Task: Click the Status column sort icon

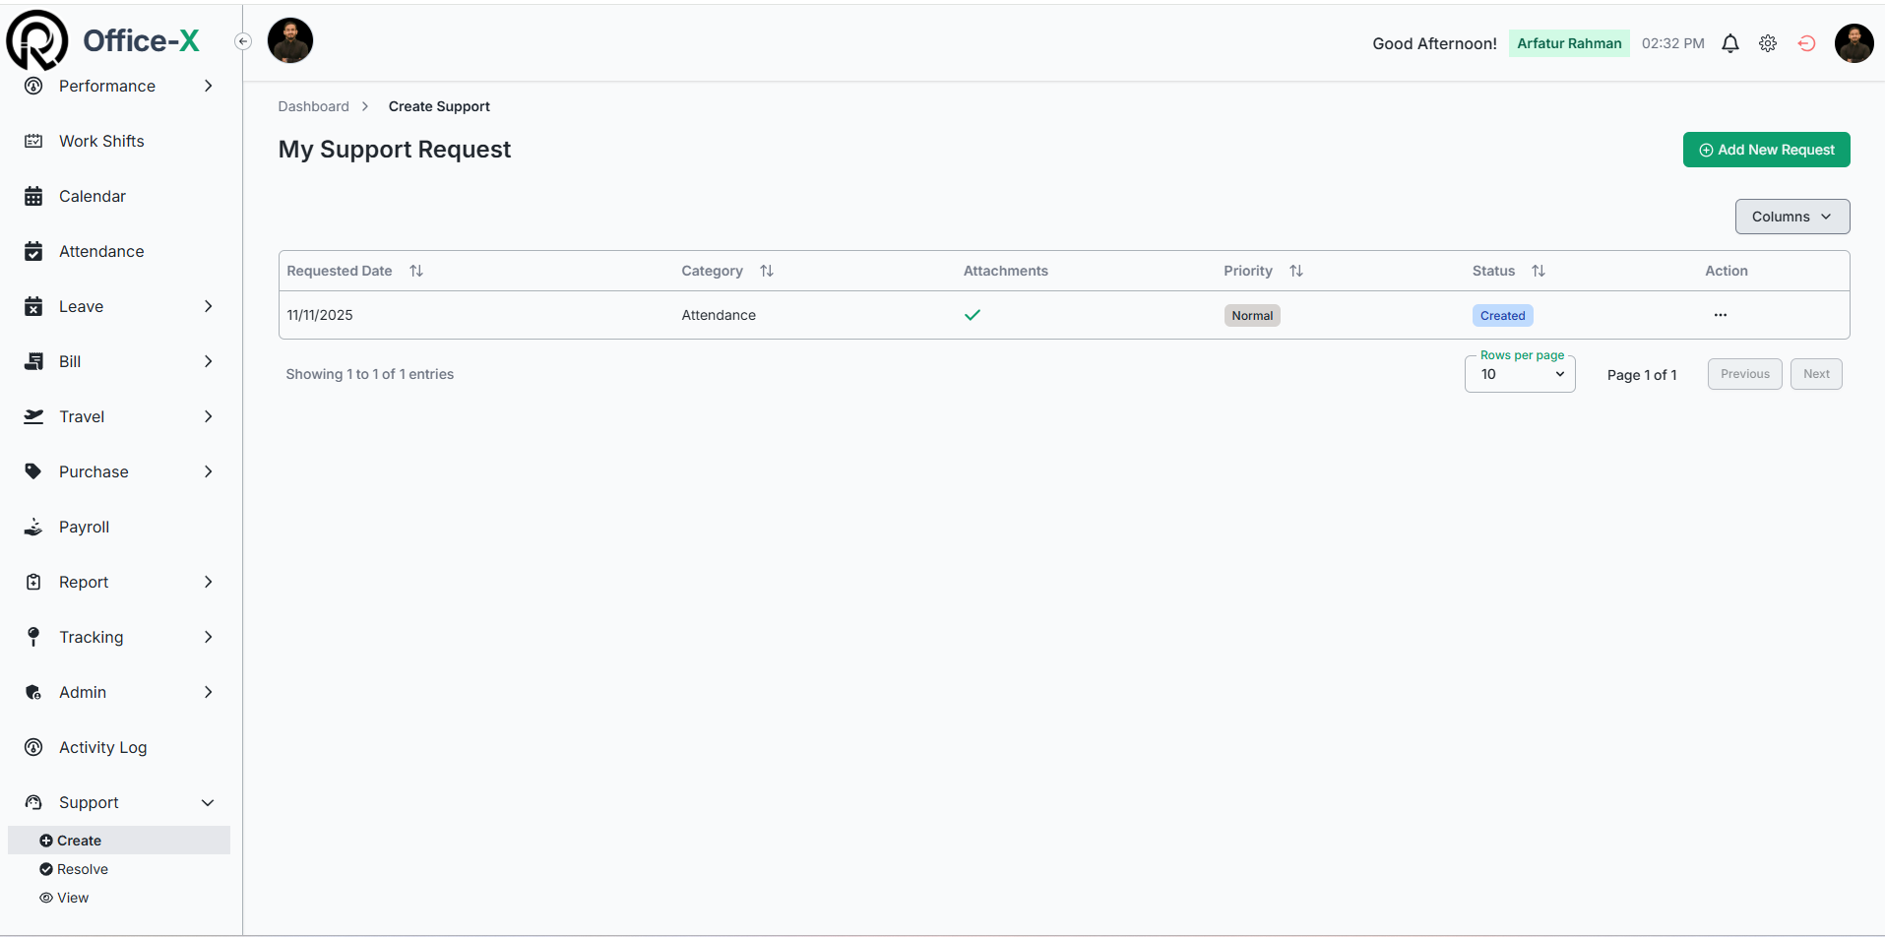Action: [x=1539, y=271]
